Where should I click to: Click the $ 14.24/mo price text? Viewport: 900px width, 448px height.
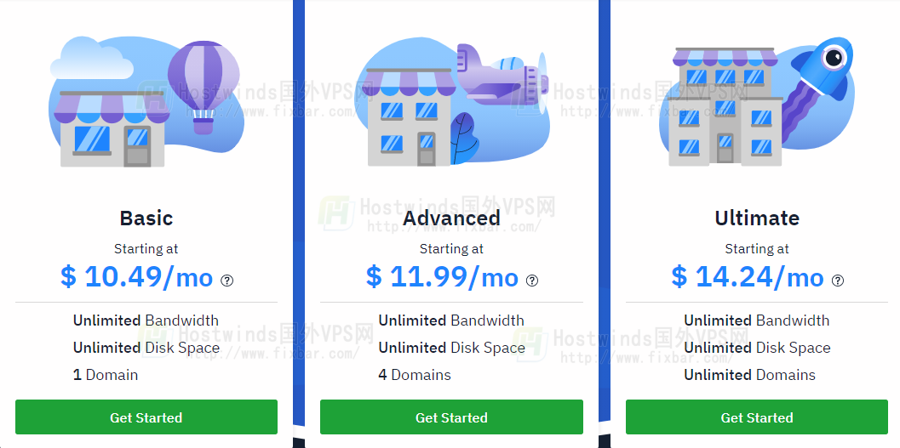click(x=748, y=277)
